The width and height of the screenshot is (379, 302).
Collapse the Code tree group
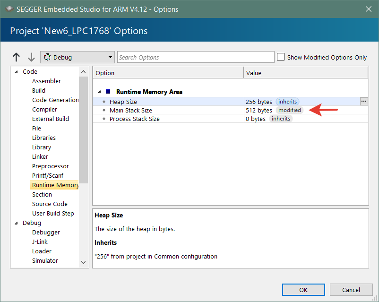(x=16, y=72)
